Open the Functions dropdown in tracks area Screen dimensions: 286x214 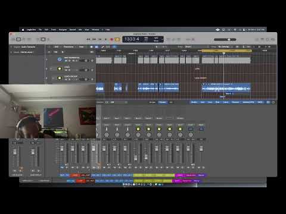[x=69, y=47]
